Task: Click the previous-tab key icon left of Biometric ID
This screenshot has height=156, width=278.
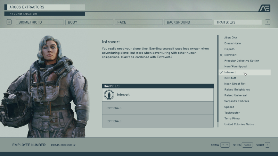Action: (9, 22)
